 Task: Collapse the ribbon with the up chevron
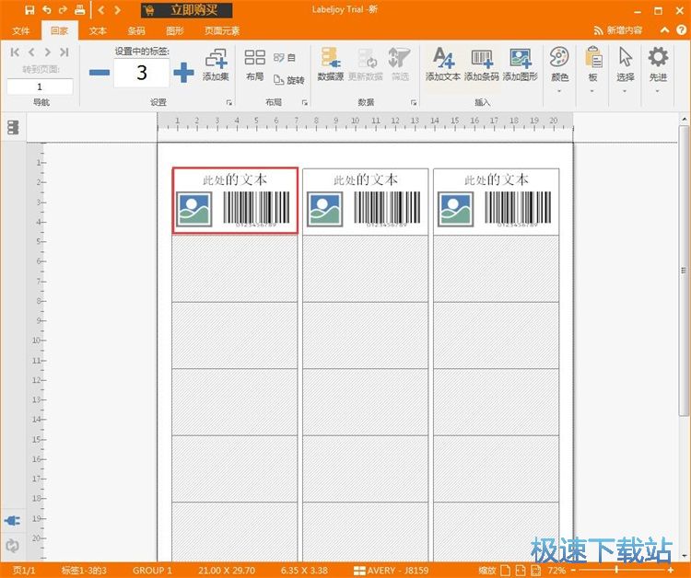click(x=665, y=30)
